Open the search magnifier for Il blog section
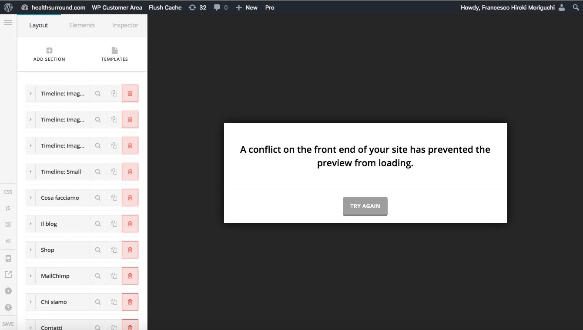 click(x=97, y=224)
